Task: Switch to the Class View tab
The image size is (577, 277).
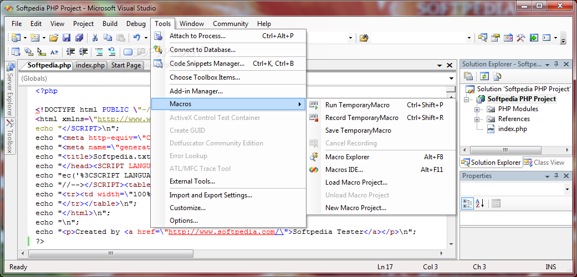Action: pyautogui.click(x=545, y=162)
